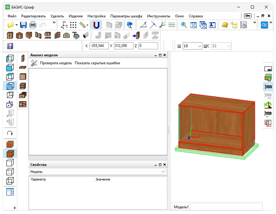Click the Z coordinate input field
Screen dimensions: 276x214
pos(148,46)
